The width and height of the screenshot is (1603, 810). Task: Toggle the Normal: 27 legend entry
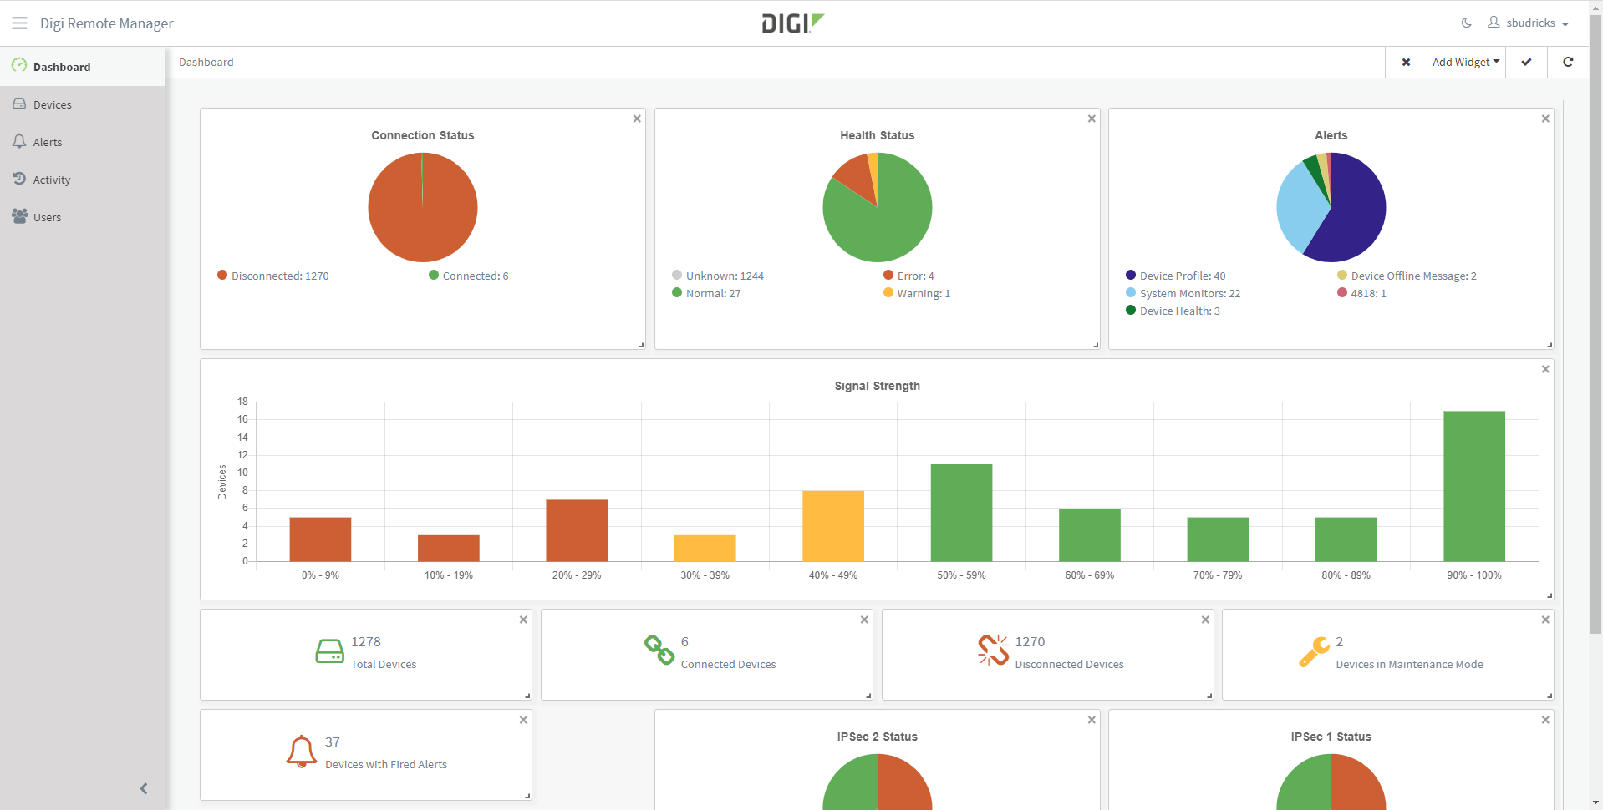coord(706,293)
